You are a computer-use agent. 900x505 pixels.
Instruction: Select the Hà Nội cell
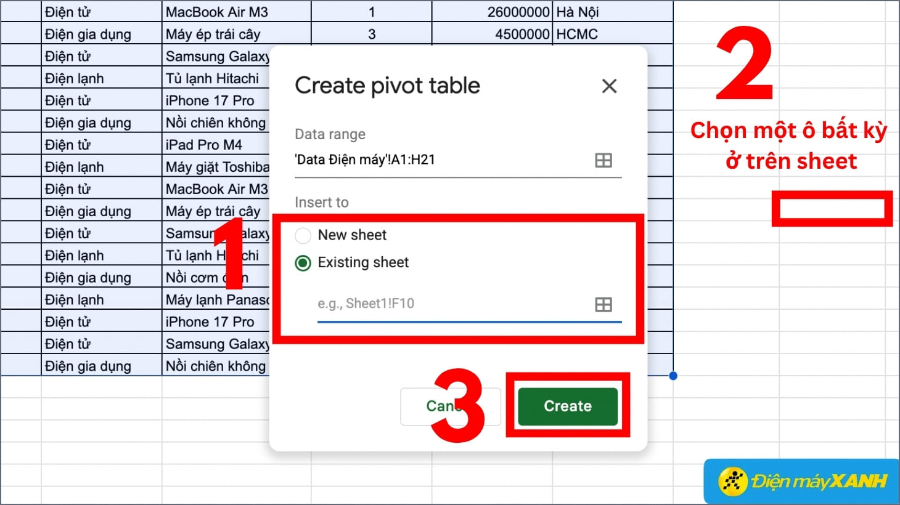[613, 12]
